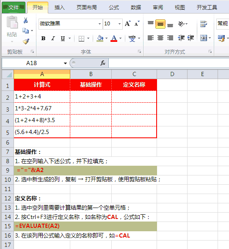Screen dimensions: 229x249
Task: Toggle bold formatting
Action: 43,38
